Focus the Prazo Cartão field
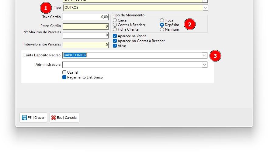This screenshot has height=157, width=271. [x=85, y=26]
